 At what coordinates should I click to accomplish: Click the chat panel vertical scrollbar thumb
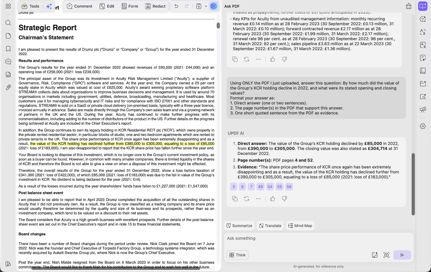tap(413, 184)
